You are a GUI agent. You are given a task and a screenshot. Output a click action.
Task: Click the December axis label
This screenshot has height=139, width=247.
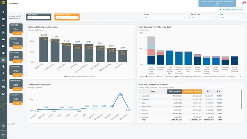[x=123, y=117]
